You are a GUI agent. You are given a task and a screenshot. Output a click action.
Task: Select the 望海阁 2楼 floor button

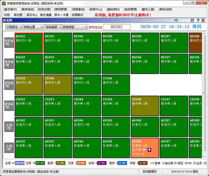point(9,106)
